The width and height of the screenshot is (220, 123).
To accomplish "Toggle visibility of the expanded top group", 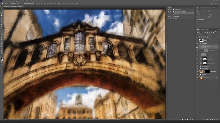I will [x=197, y=43].
